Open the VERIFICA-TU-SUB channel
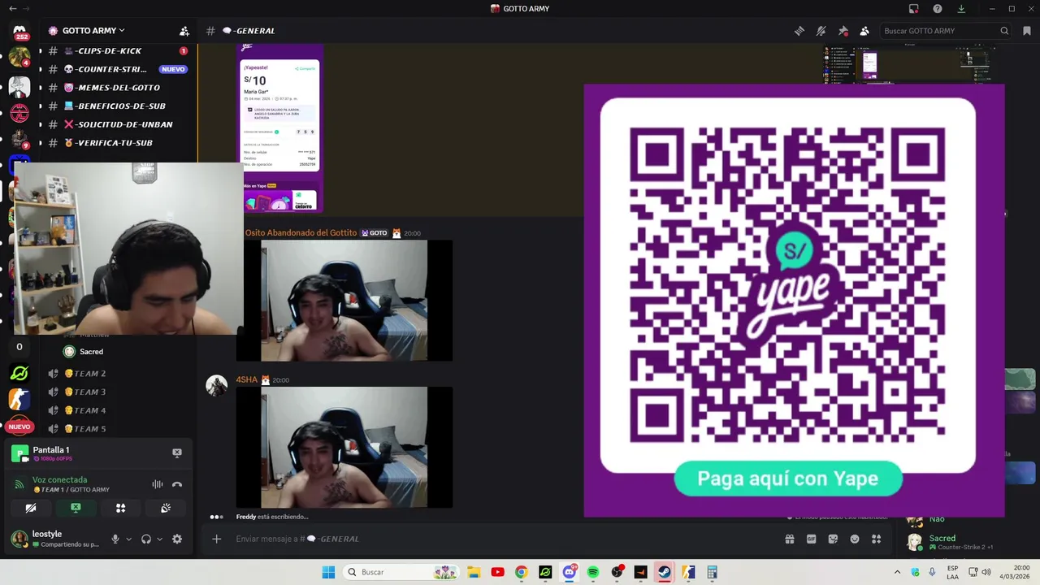 pos(118,143)
